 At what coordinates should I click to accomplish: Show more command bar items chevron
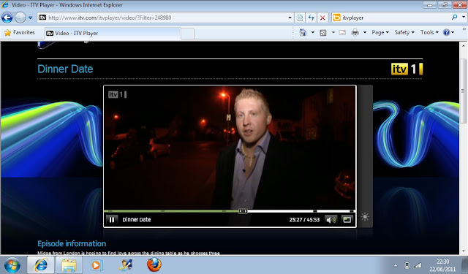[x=464, y=29]
